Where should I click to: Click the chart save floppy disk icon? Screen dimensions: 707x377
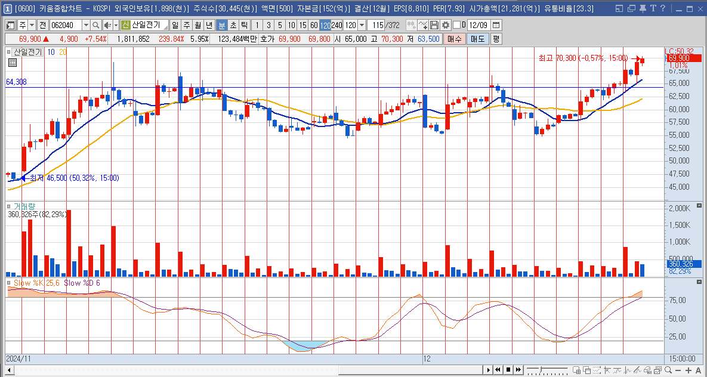434,25
